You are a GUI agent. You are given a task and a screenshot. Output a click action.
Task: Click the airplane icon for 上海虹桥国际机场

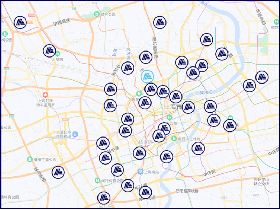[x=75, y=134]
